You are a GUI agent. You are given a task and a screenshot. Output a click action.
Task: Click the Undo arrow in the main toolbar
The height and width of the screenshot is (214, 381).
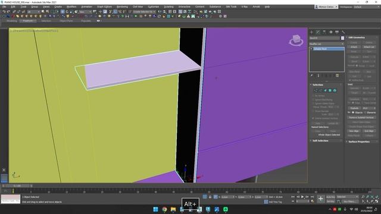(x=4, y=11)
